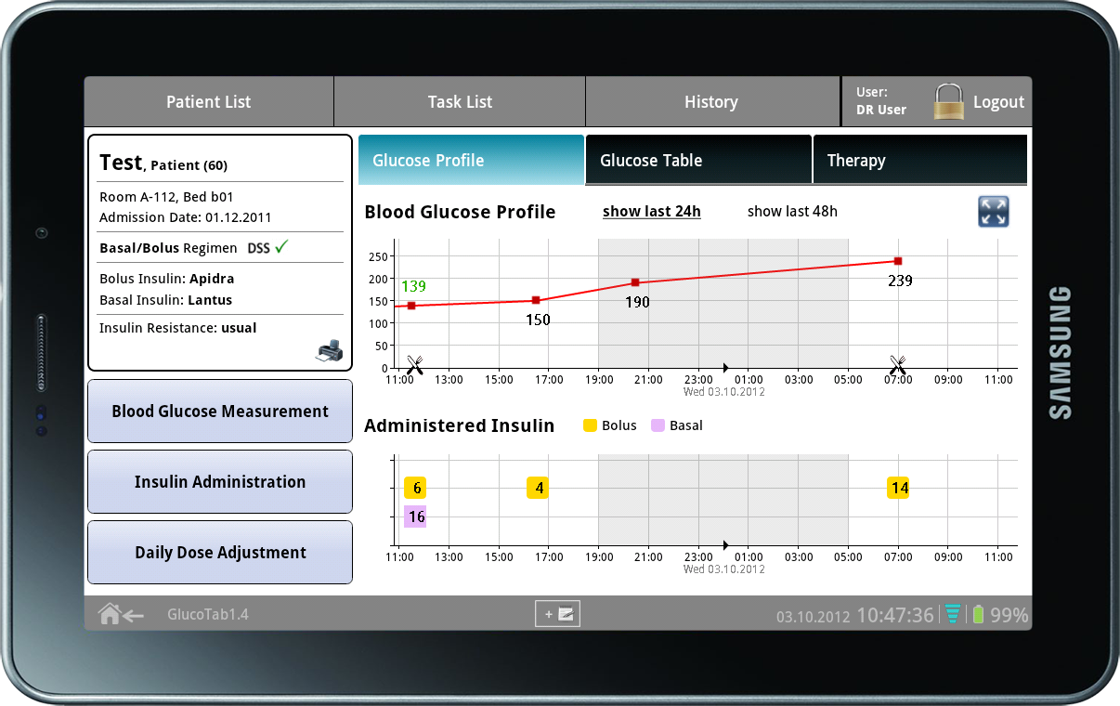Select the show last 24h link

(x=652, y=211)
